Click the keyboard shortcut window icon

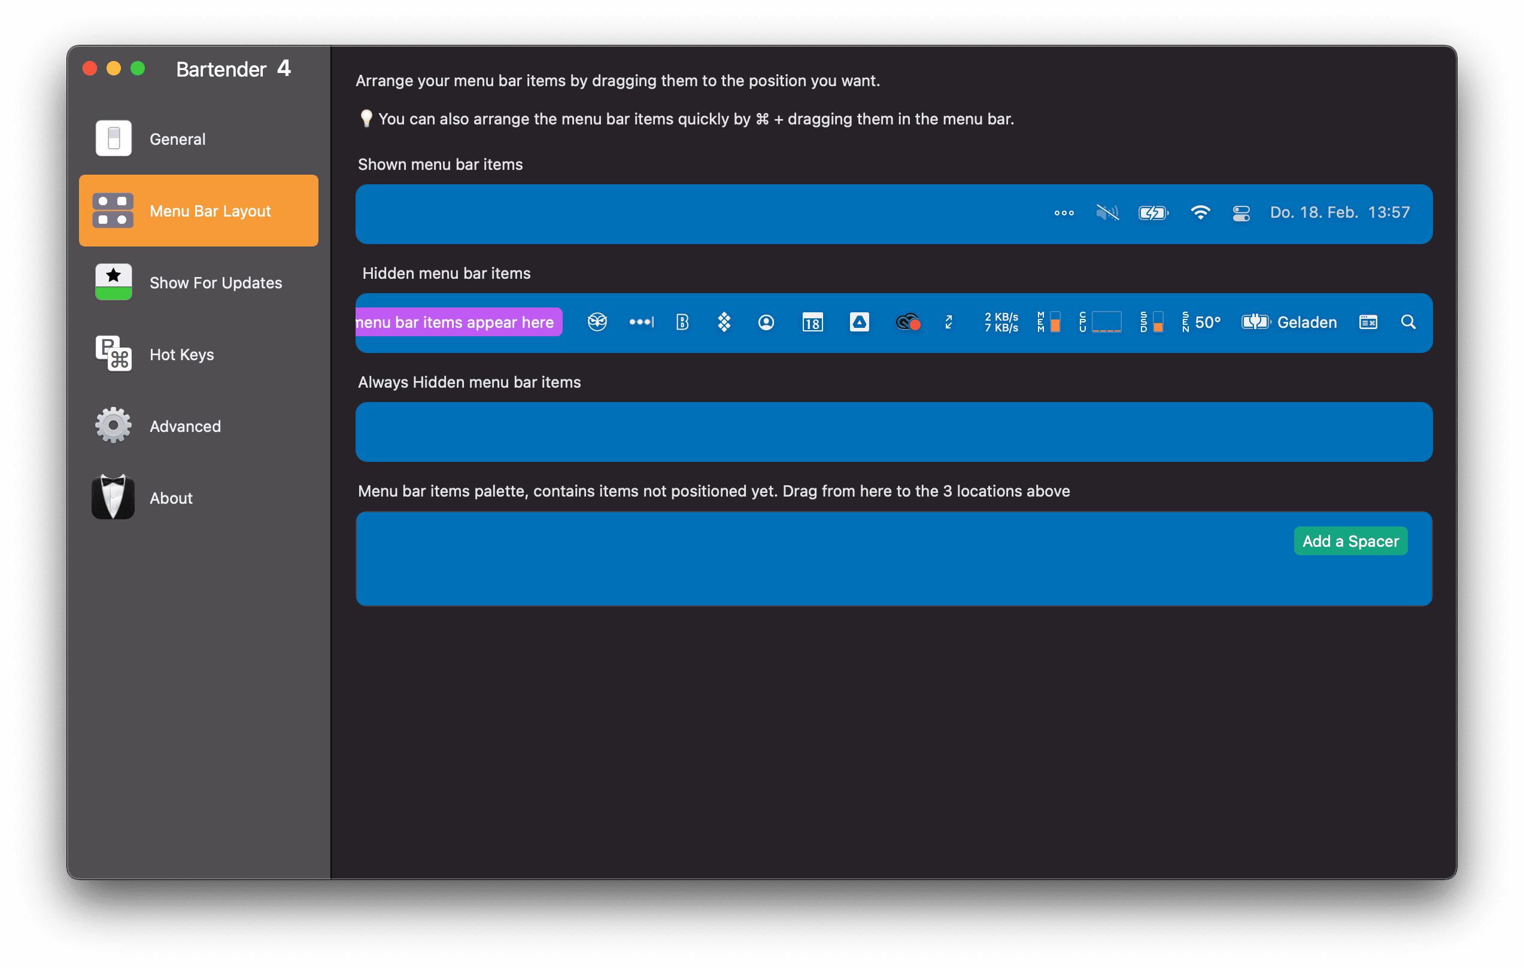click(x=1368, y=322)
